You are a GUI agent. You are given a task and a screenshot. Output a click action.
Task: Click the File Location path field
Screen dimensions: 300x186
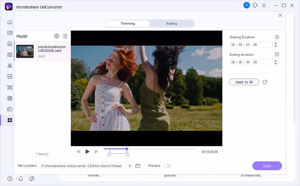[x=83, y=166]
